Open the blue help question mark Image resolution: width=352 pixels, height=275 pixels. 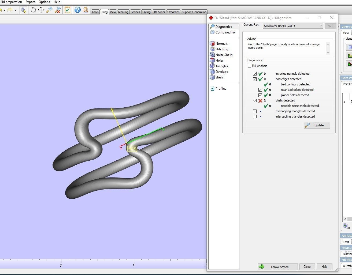pos(77,10)
